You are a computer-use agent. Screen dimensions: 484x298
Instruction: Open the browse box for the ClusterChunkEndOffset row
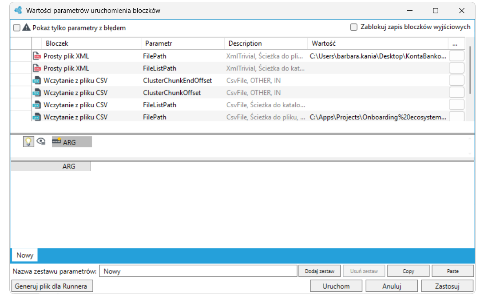click(457, 80)
